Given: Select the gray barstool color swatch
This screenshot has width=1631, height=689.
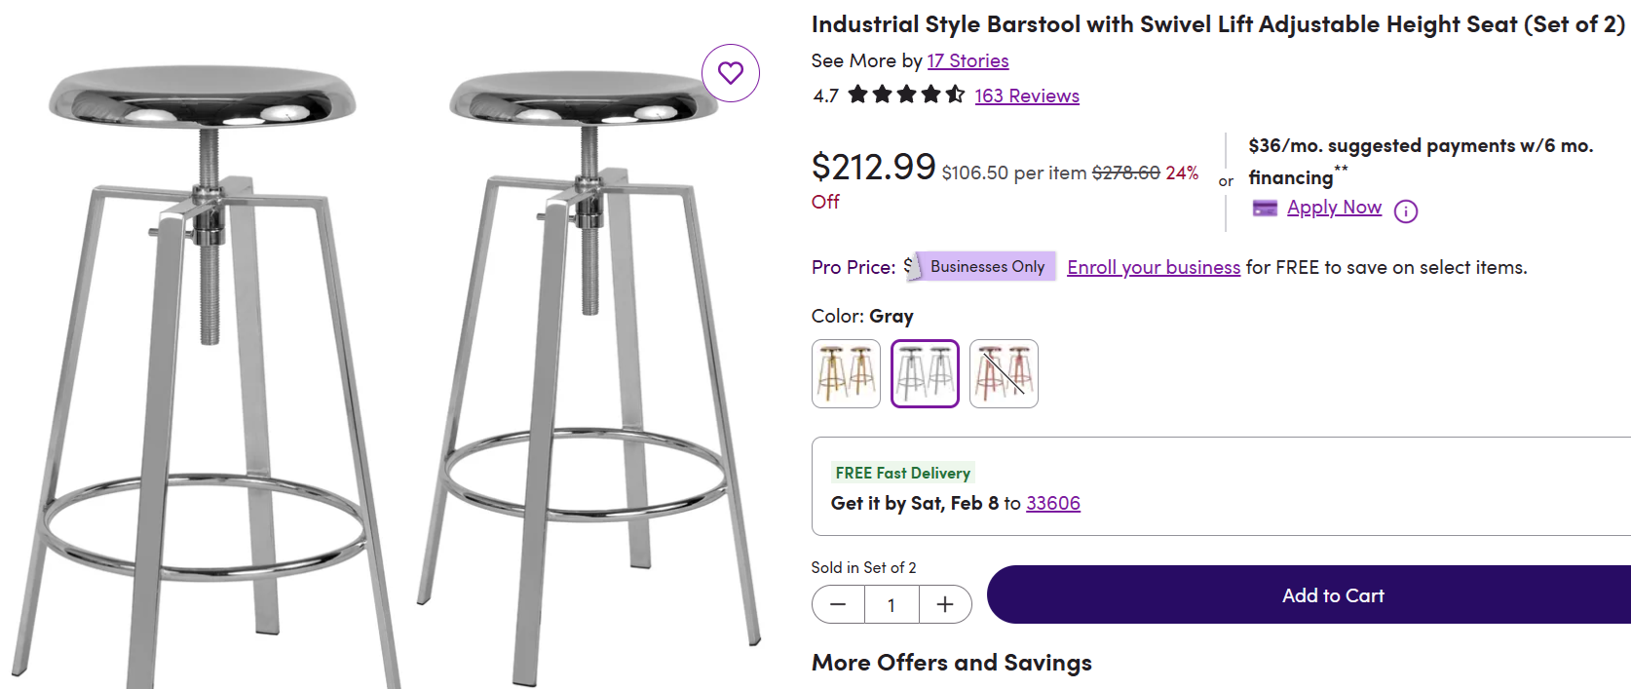Looking at the screenshot, I should tap(925, 373).
